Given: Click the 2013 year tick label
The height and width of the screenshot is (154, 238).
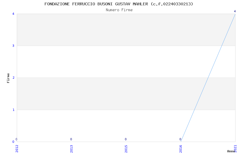Looking at the screenshot, I should click(71, 149).
